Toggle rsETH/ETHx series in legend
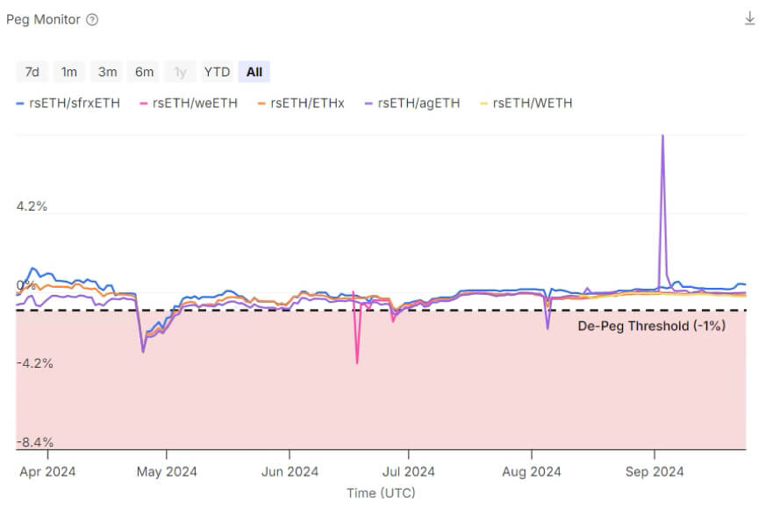 tap(307, 104)
